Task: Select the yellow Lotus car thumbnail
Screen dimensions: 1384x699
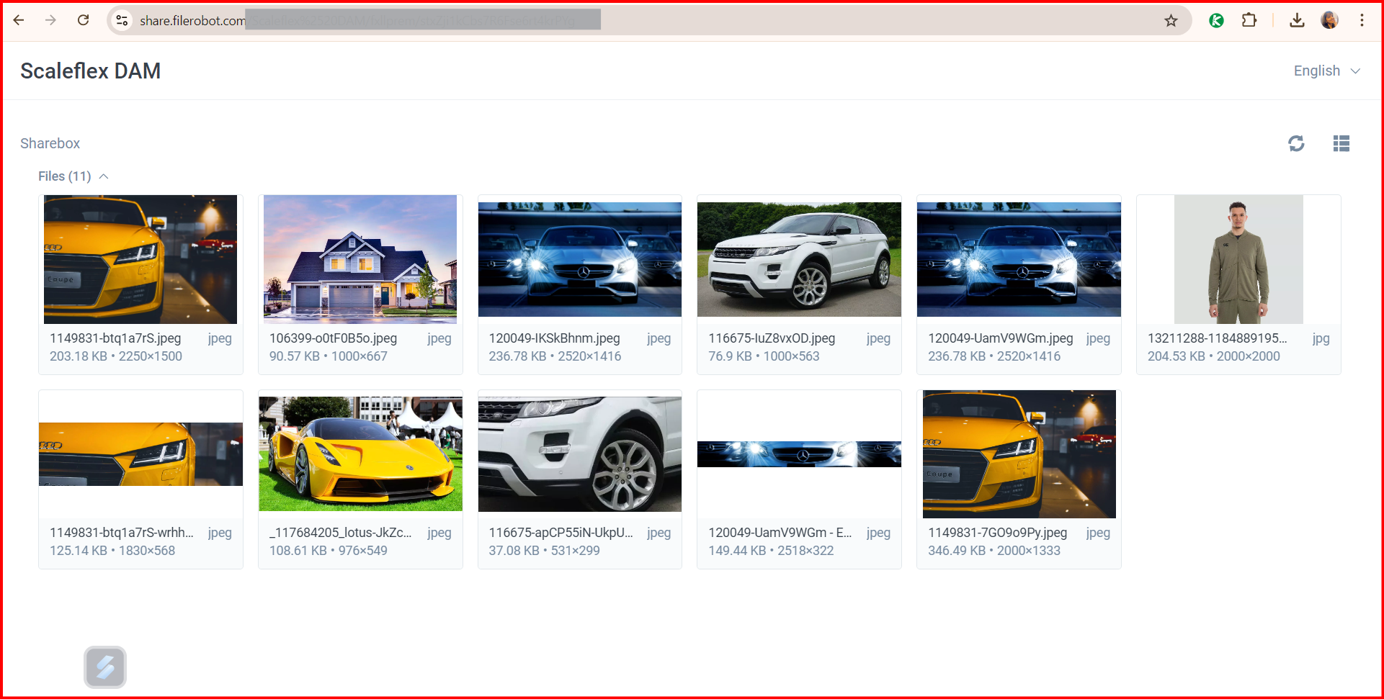Action: [x=360, y=454]
